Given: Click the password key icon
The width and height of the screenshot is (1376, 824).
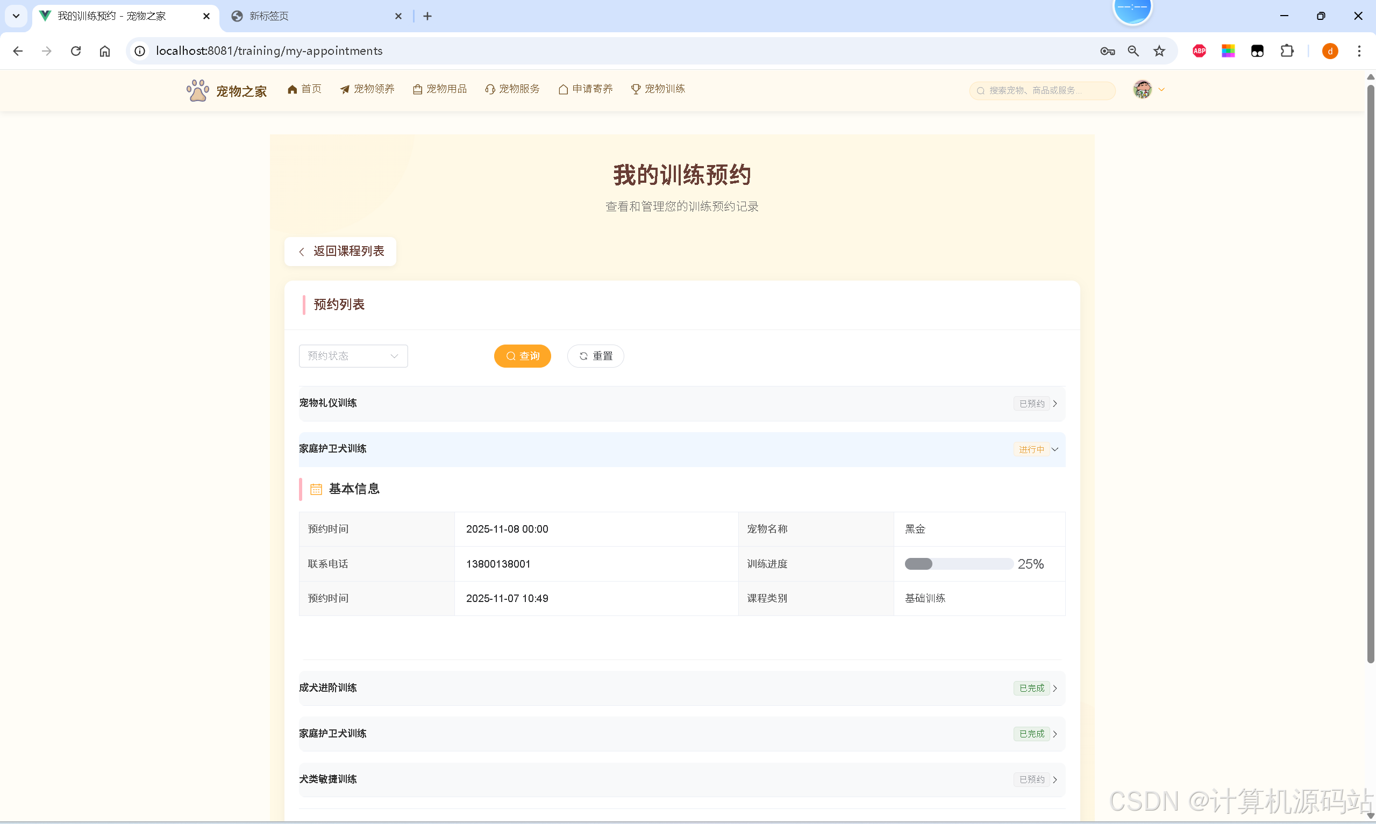Looking at the screenshot, I should point(1107,51).
